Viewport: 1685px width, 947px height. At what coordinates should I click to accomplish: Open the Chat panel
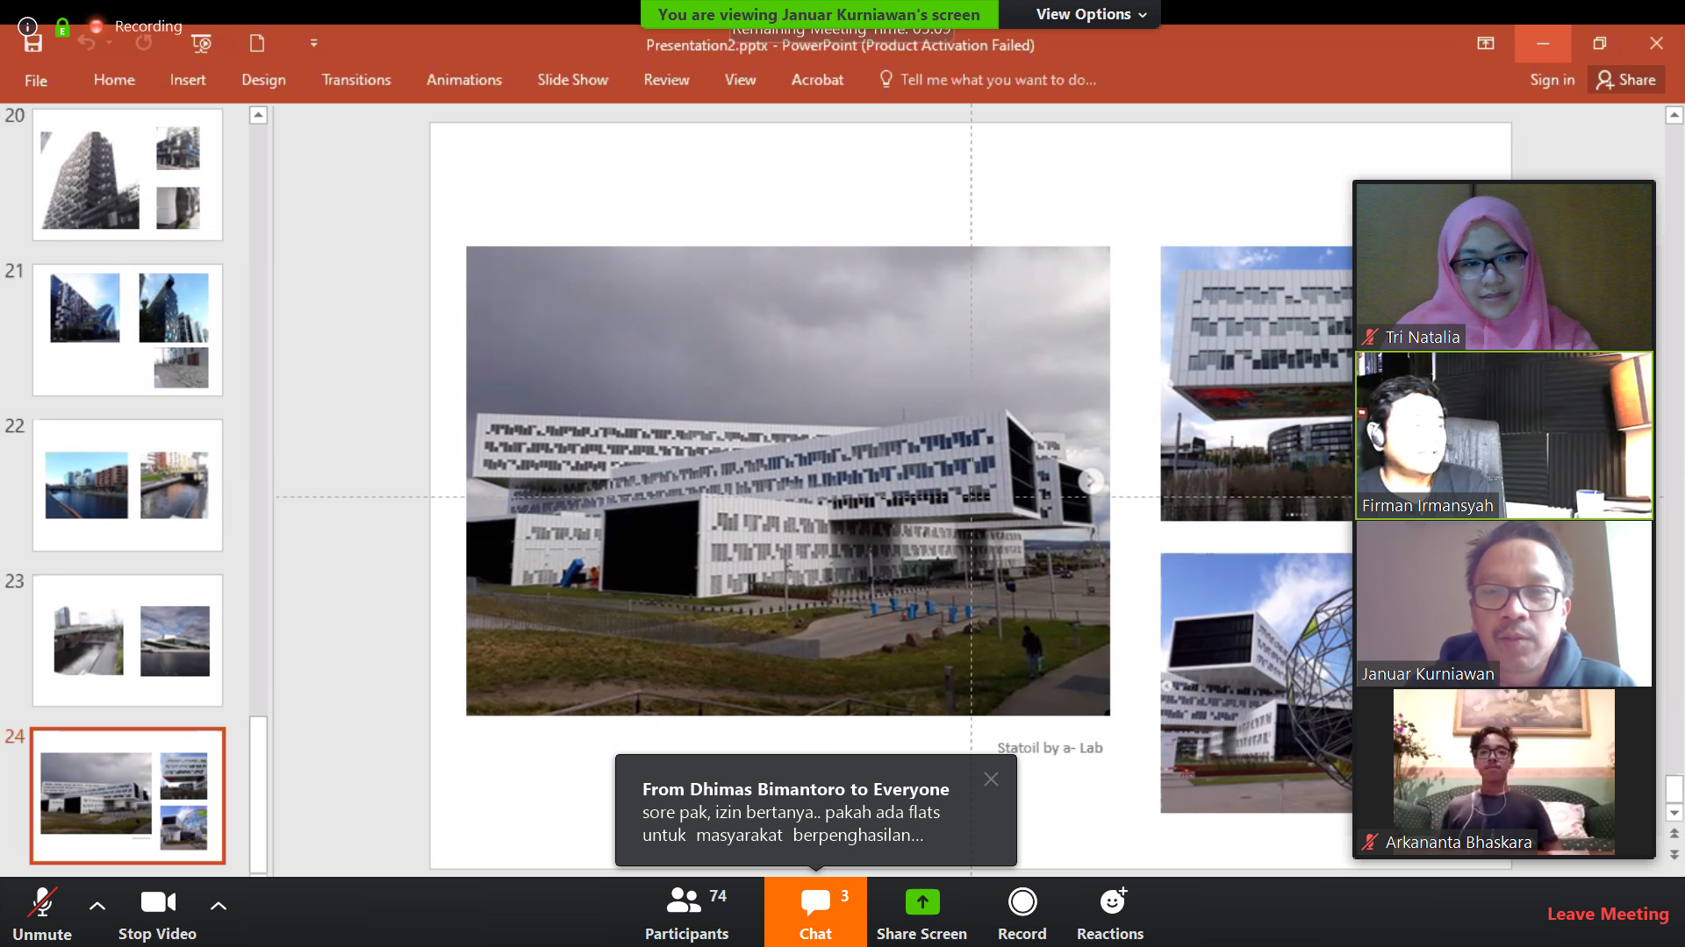[814, 912]
